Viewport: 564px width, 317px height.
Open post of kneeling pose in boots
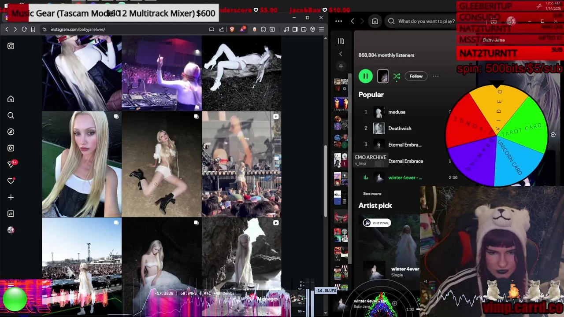tap(162, 164)
